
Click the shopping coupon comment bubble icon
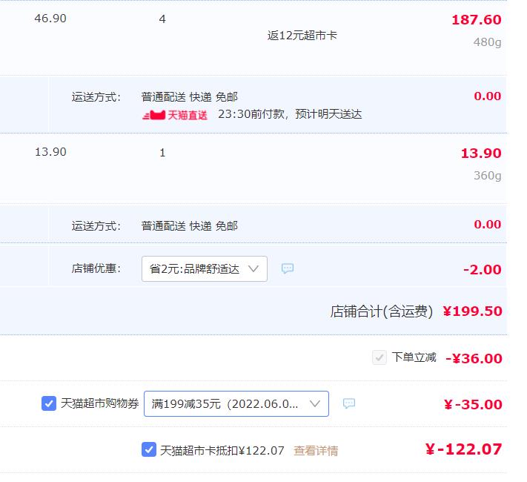(x=349, y=403)
